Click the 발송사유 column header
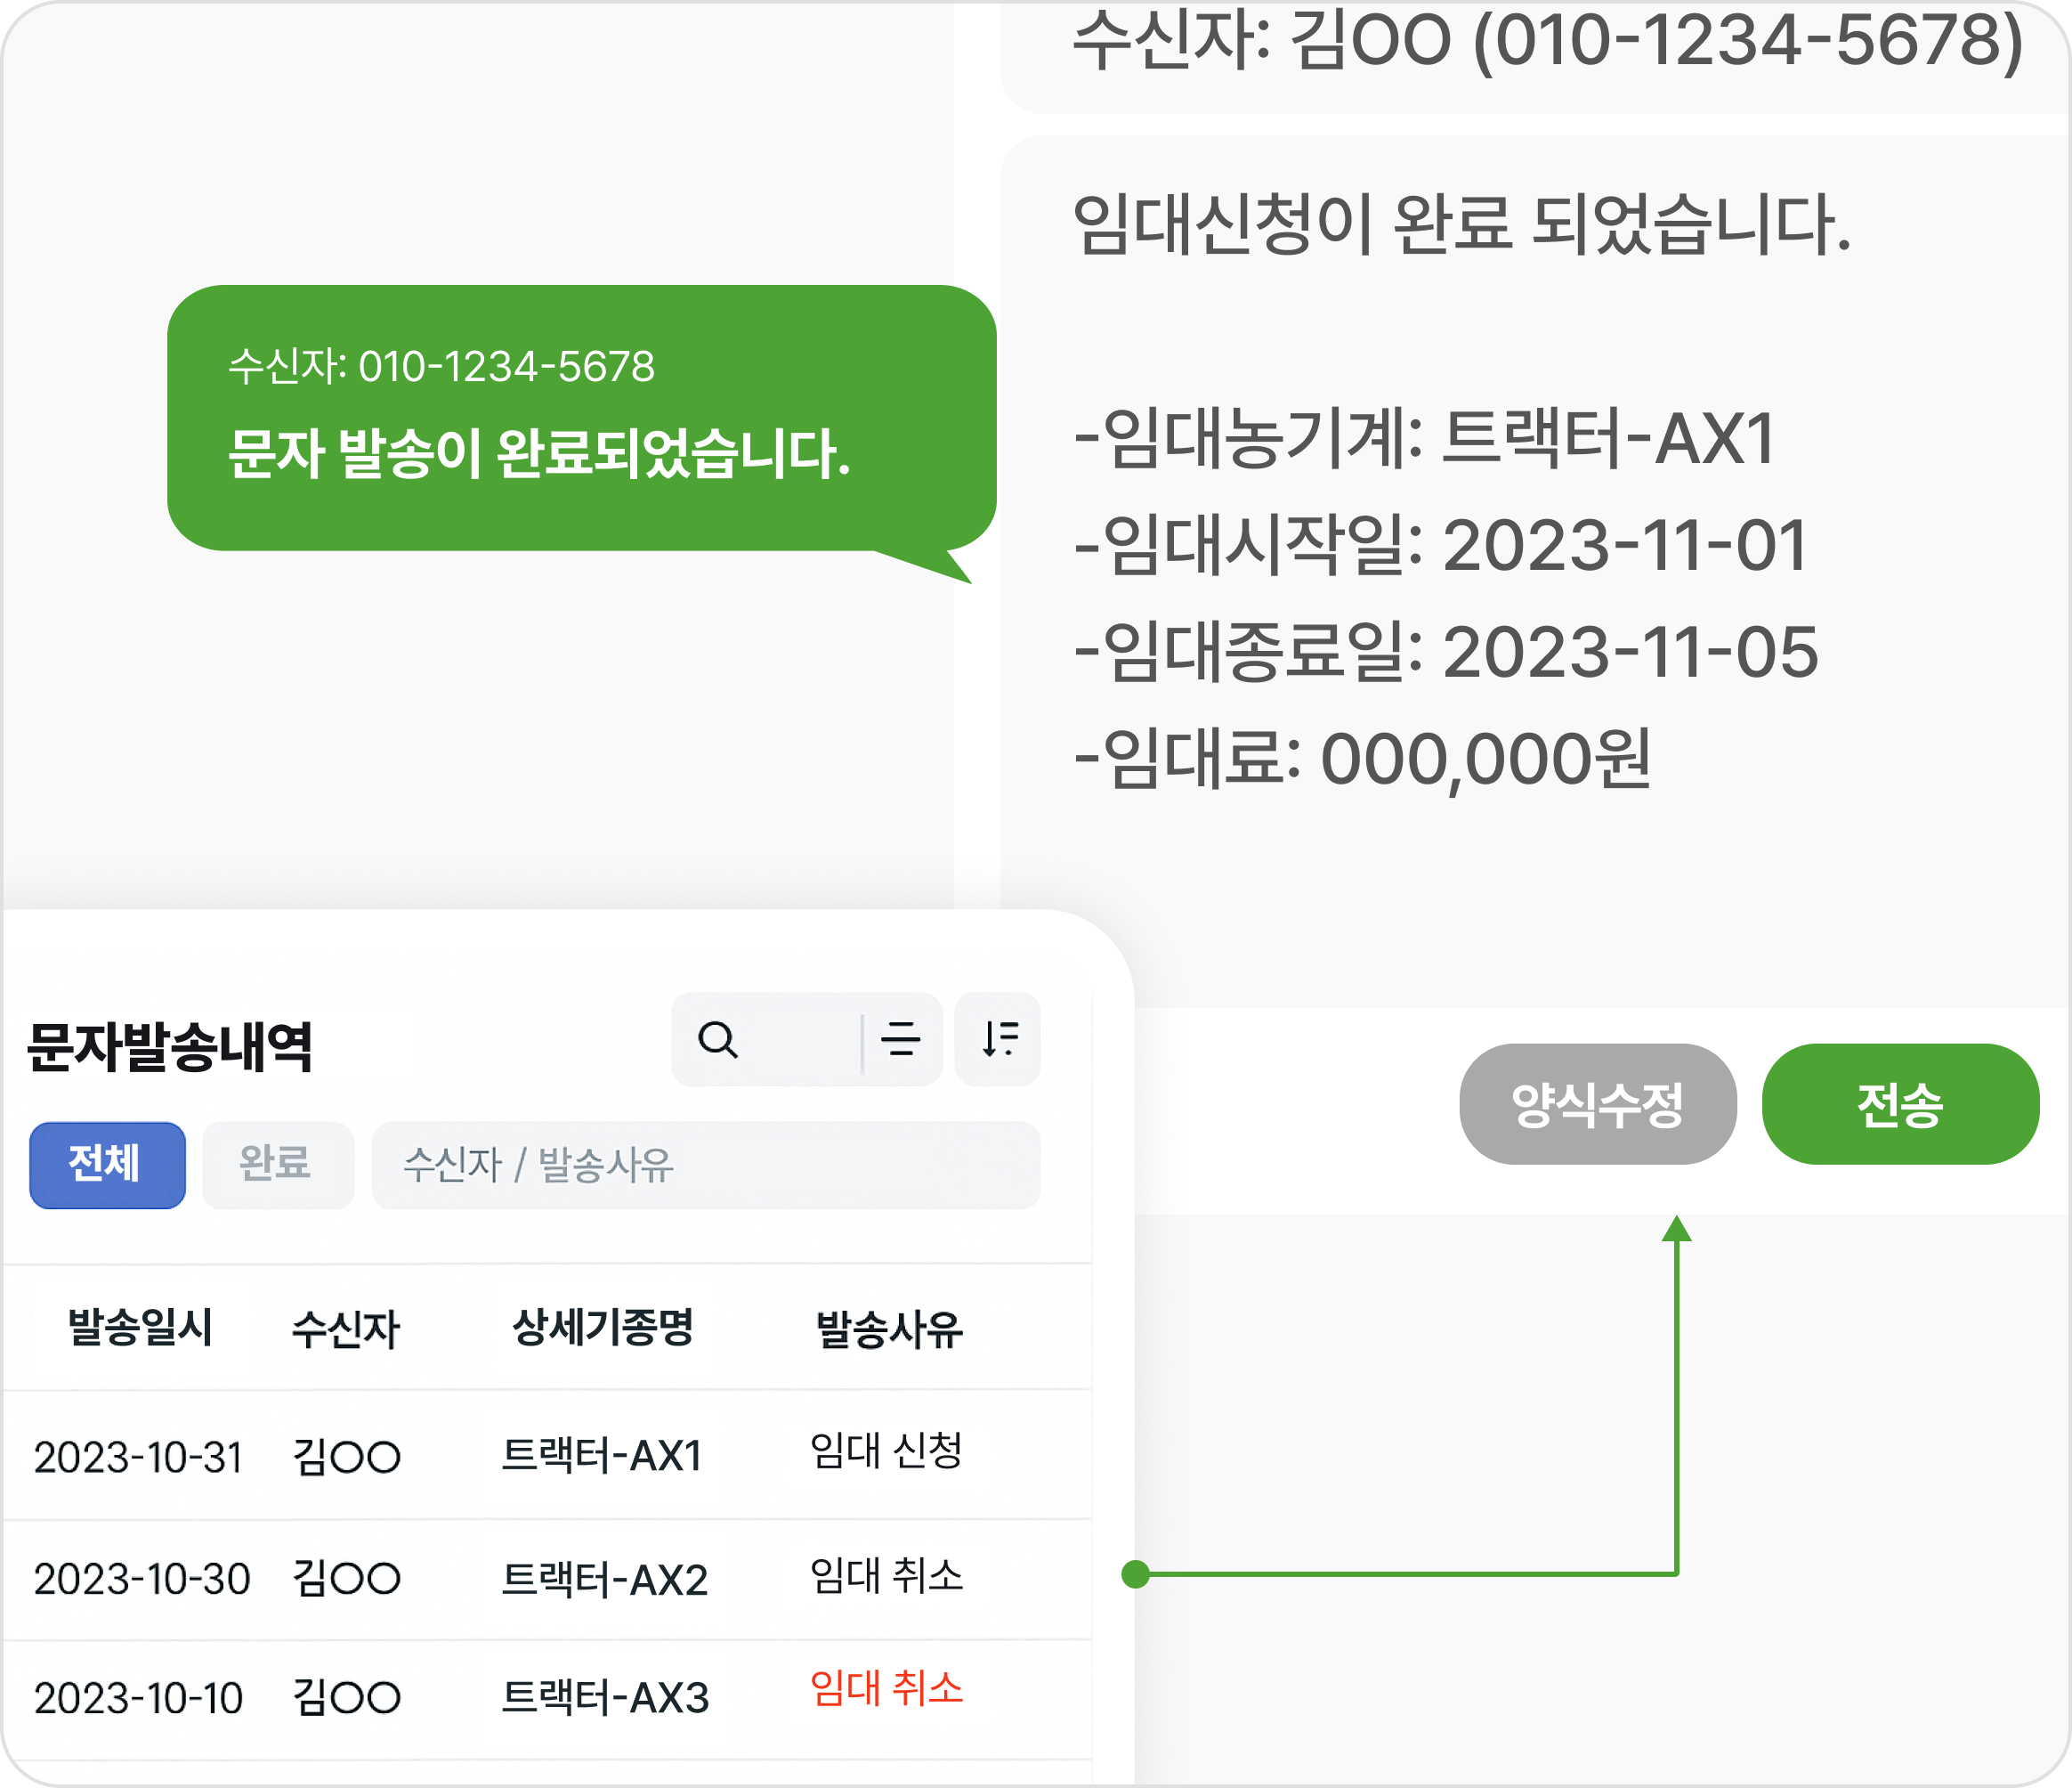Viewport: 2072px width, 1788px height. point(889,1329)
